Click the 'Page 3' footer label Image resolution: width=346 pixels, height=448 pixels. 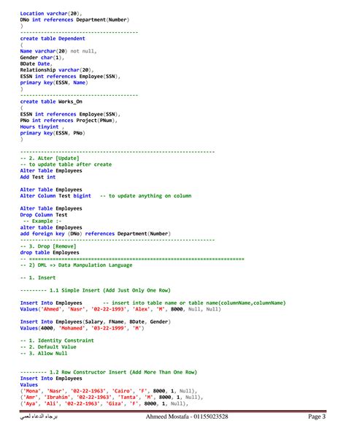point(317,417)
